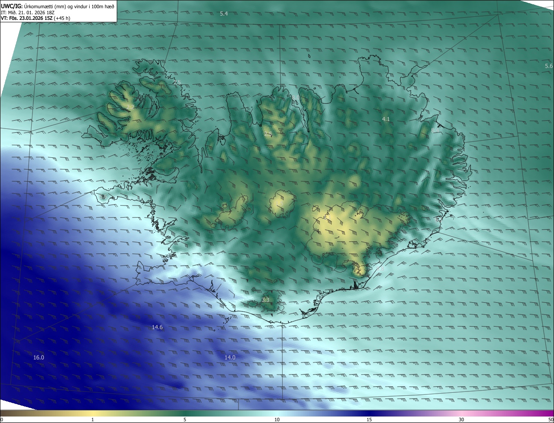
Task: Click the valid time "VT: Fös. 23.01.2026 15Z"
Action: (x=26, y=18)
